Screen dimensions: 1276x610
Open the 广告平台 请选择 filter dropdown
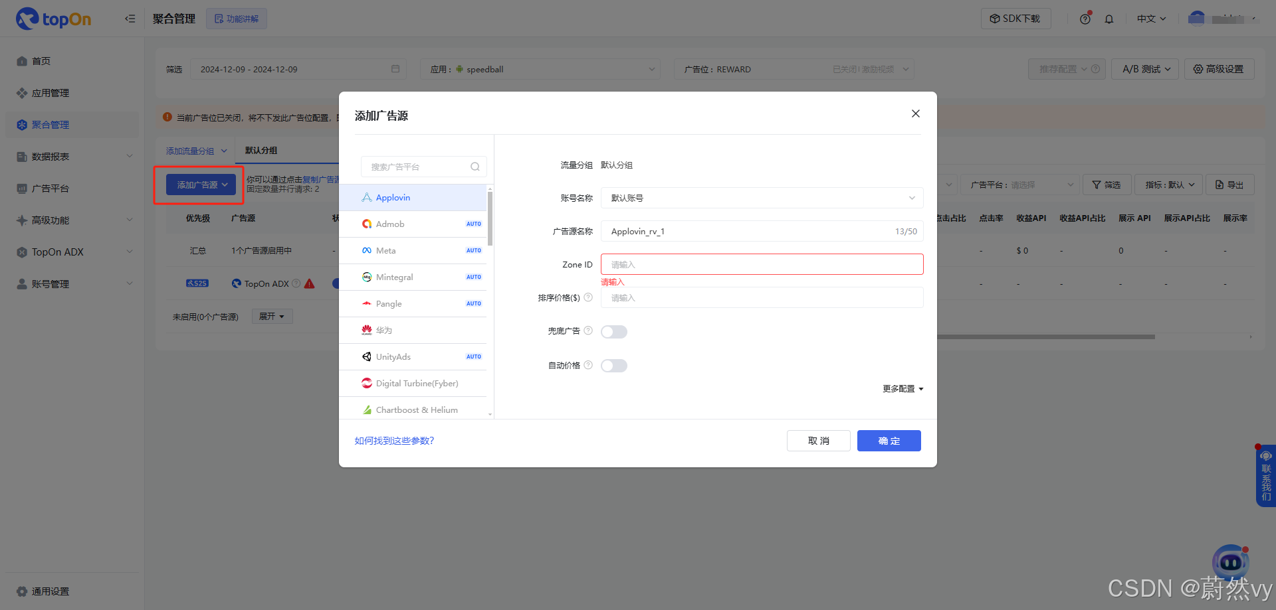(x=1019, y=185)
